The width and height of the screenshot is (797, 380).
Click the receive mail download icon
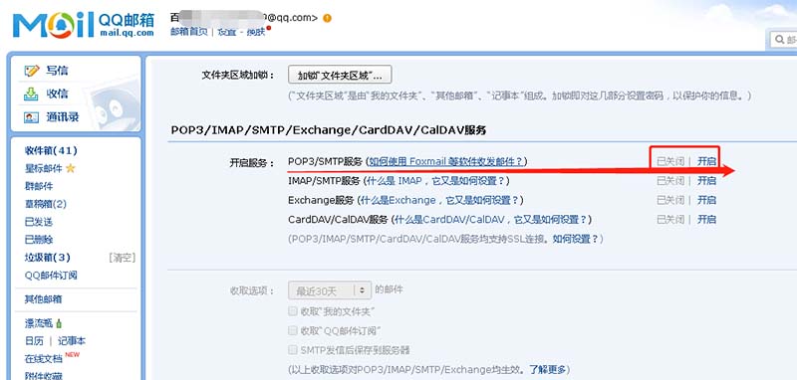32,94
